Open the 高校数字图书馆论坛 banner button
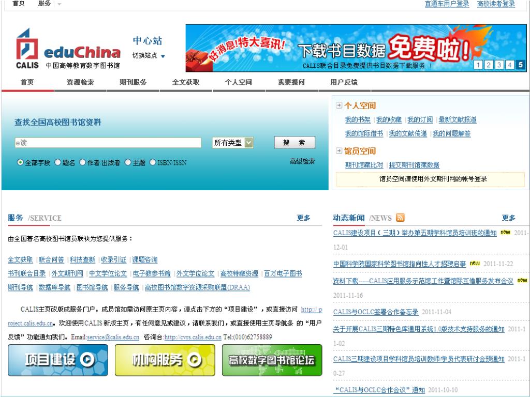This screenshot has height=397, width=530. (272, 360)
